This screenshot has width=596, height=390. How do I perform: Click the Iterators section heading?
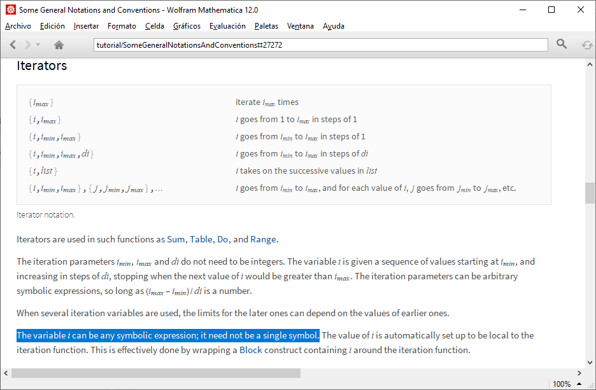coord(42,66)
